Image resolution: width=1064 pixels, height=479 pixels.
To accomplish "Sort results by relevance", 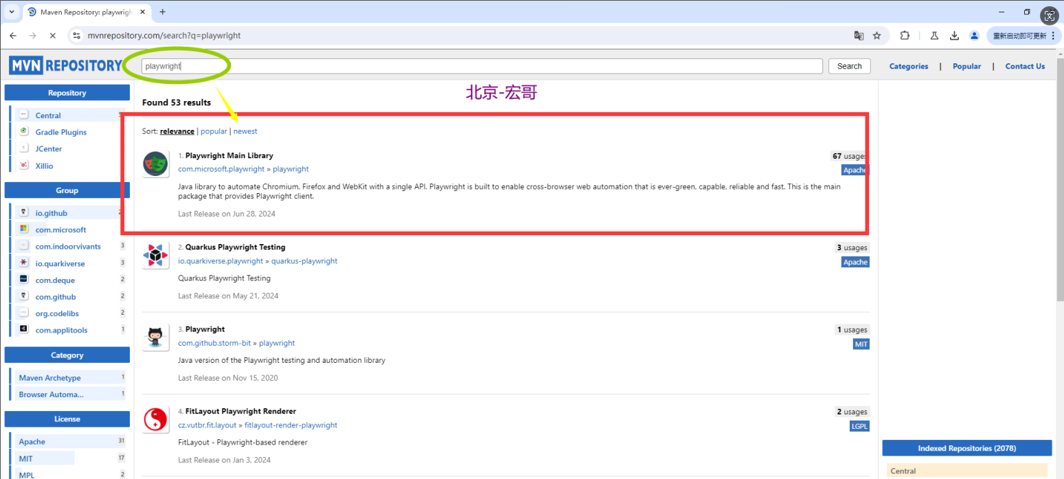I will tap(177, 131).
